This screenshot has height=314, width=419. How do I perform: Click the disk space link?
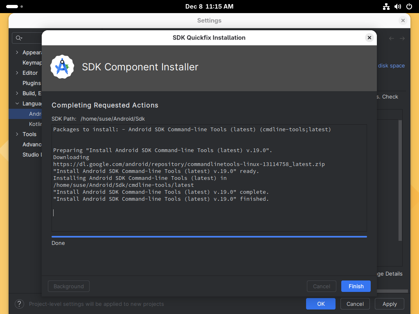[391, 66]
